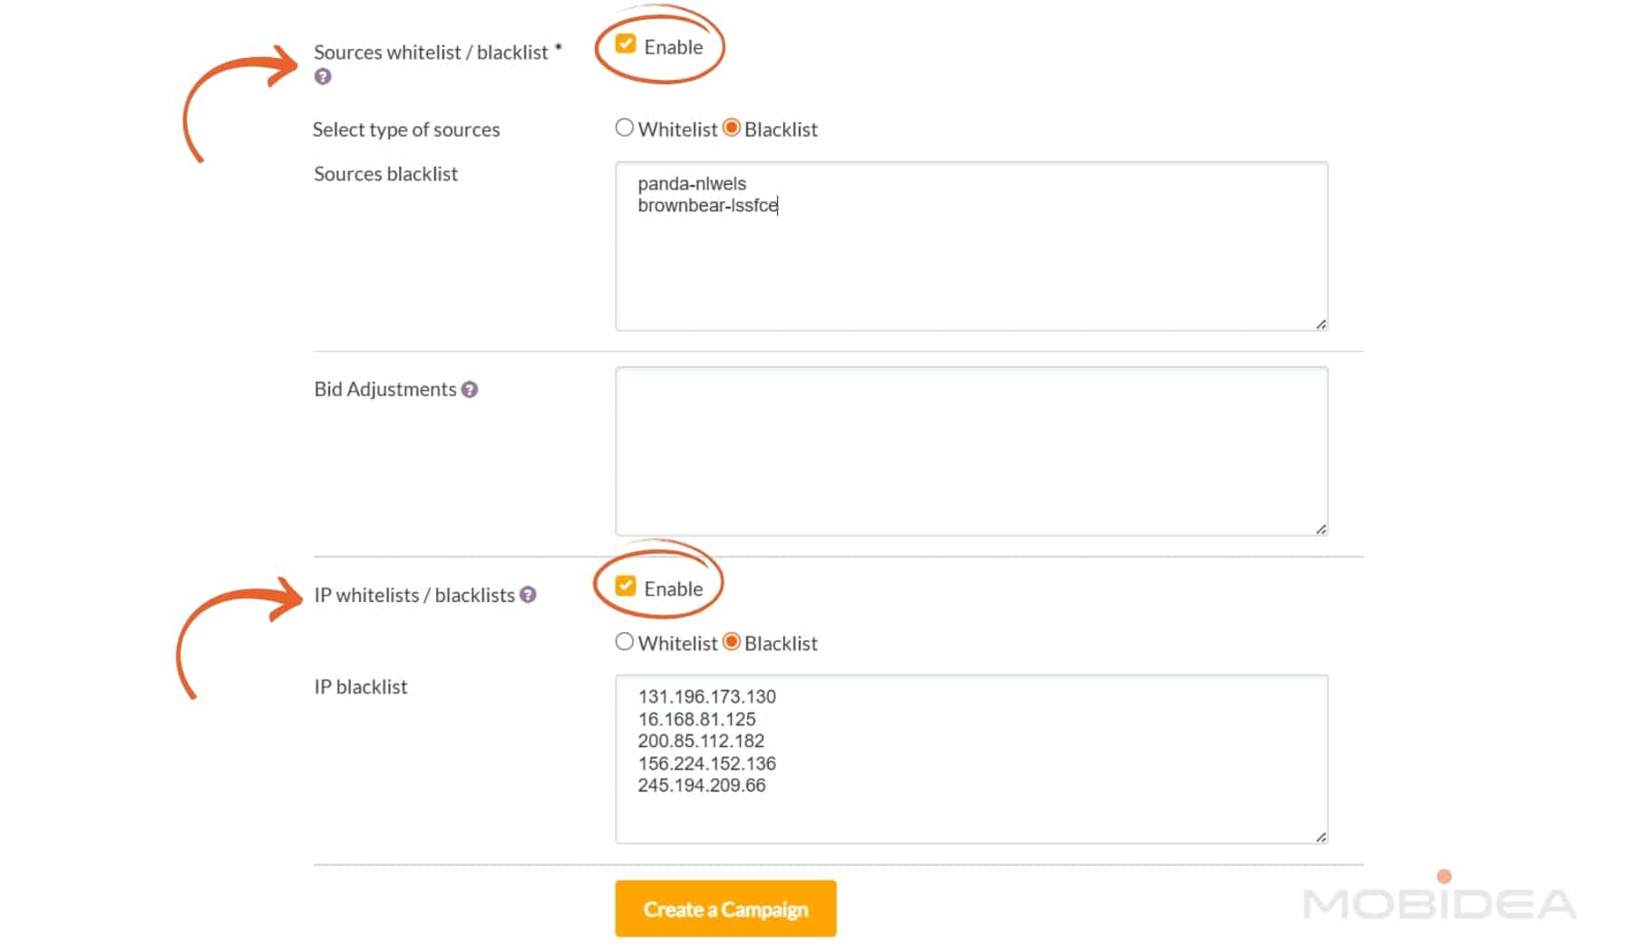Select Blacklist radio for sources type
This screenshot has width=1632, height=952.
(732, 128)
